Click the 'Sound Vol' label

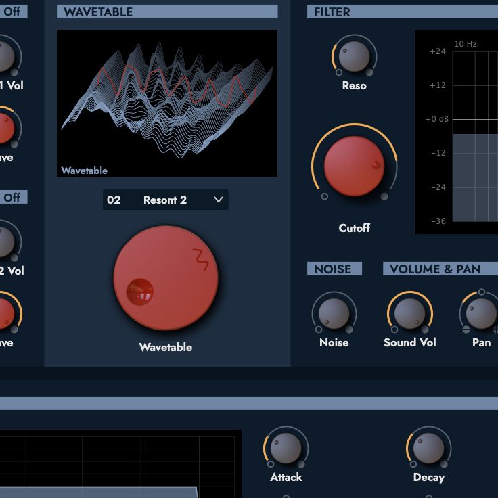pos(410,342)
